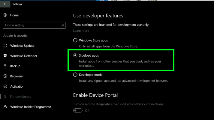The image size is (214, 120).
Task: Open the Home settings page
Action: [x=14, y=15]
